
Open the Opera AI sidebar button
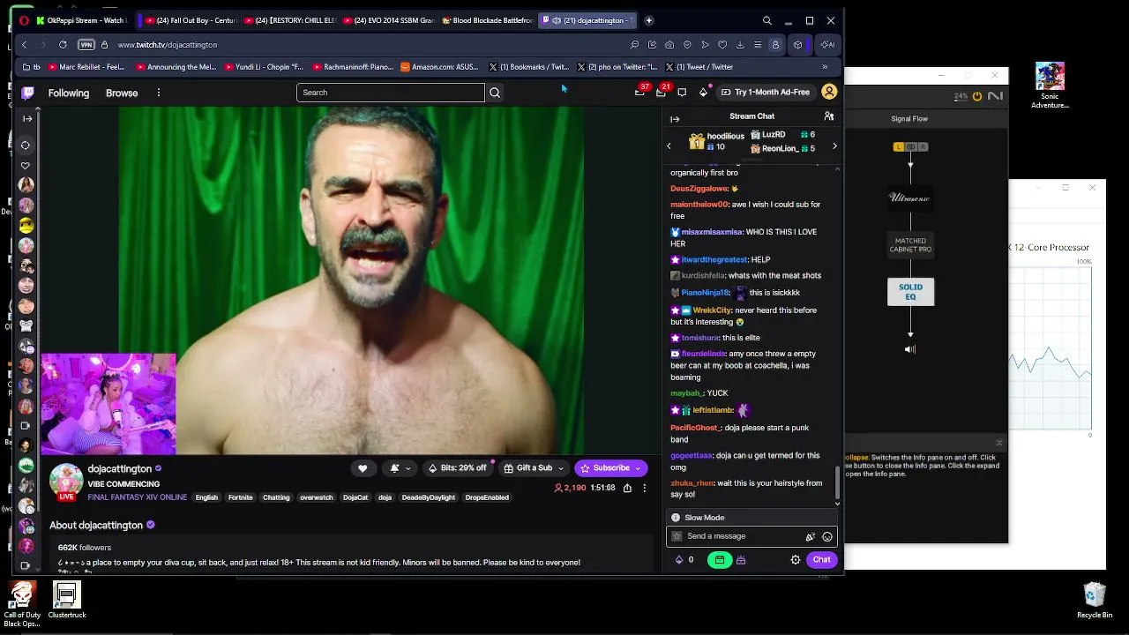[x=827, y=45]
